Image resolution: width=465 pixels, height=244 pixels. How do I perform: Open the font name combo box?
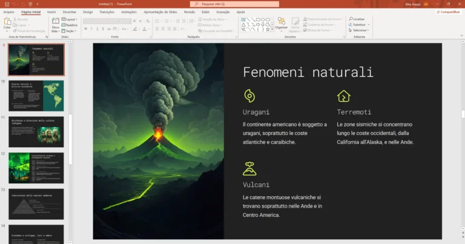click(x=101, y=21)
